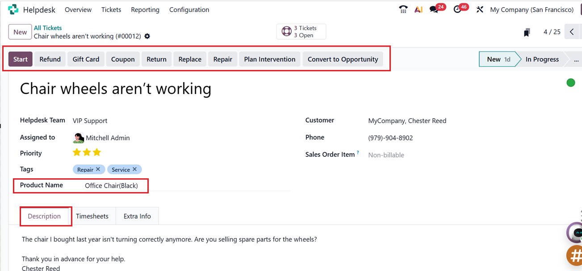The image size is (582, 271).
Task: Toggle the green kanban status indicator
Action: coord(570,82)
